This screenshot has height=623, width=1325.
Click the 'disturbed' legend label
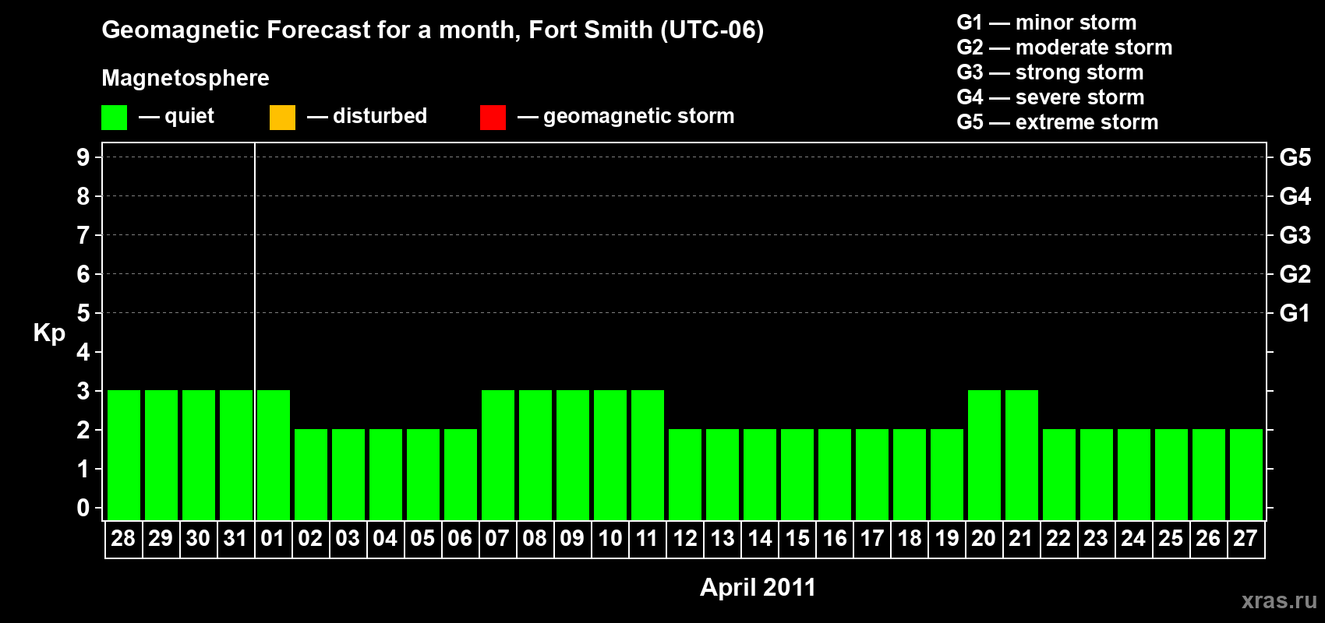coord(380,116)
